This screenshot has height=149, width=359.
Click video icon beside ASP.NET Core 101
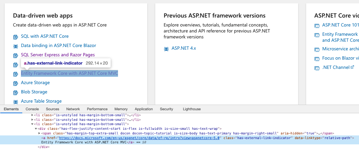(317, 26)
